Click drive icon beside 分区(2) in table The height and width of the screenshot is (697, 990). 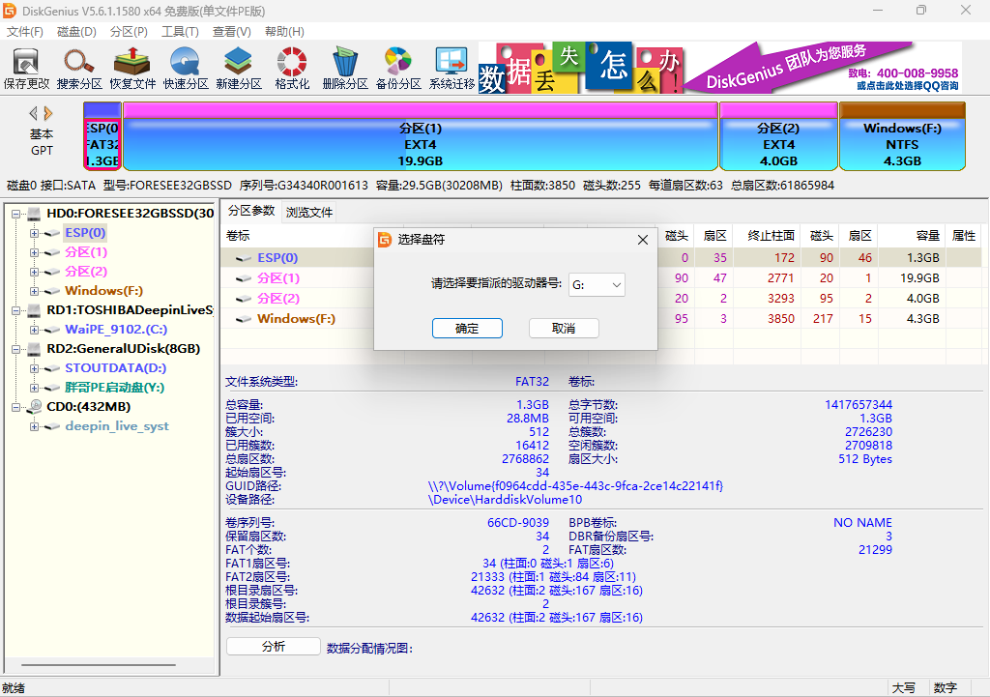[243, 299]
